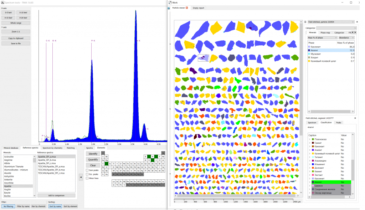365x210 pixels.
Task: Enable the Sum peaks checkbox
Action: [87, 170]
